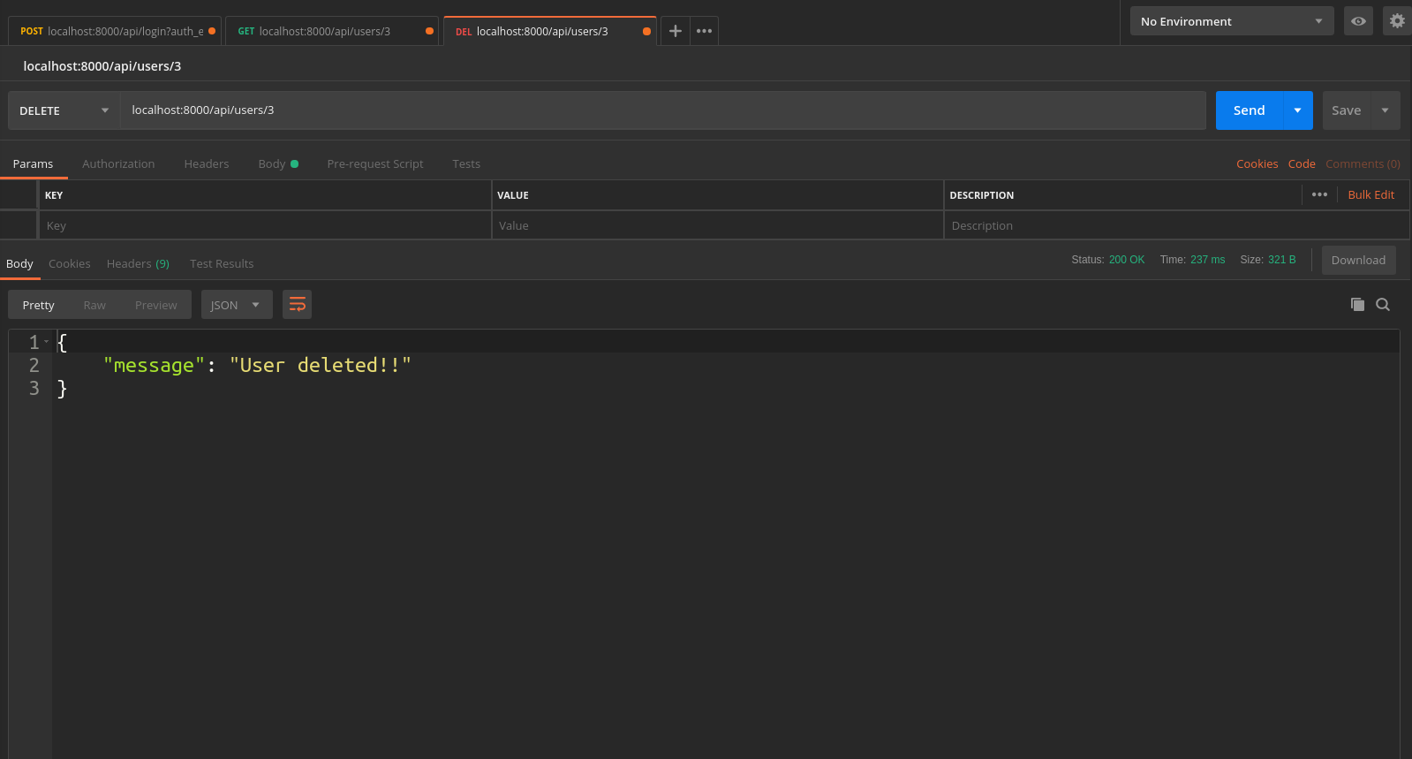Click the Save button
Screen dimensions: 1412x759
[1347, 110]
